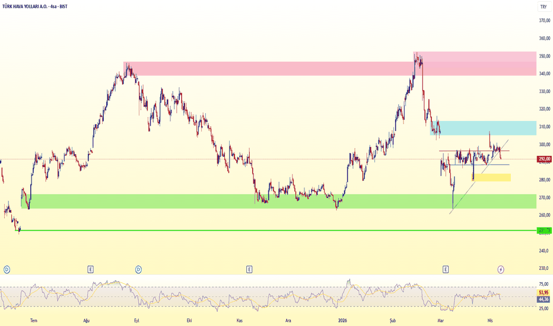Click the 360,00 price axis label
Screen dimensions: 553x326
coord(545,38)
